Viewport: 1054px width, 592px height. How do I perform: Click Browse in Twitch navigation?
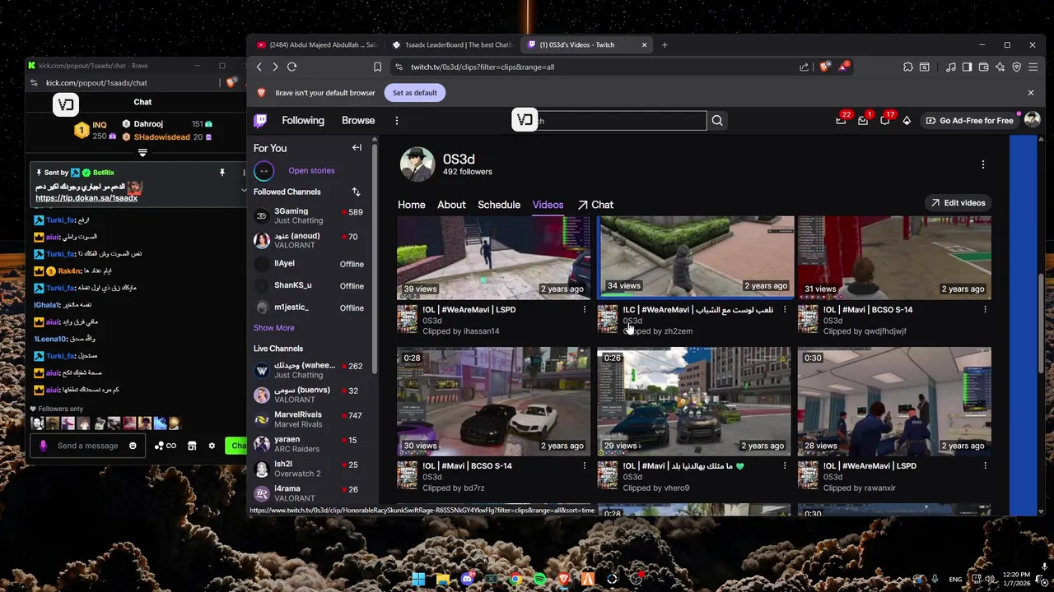(x=358, y=121)
